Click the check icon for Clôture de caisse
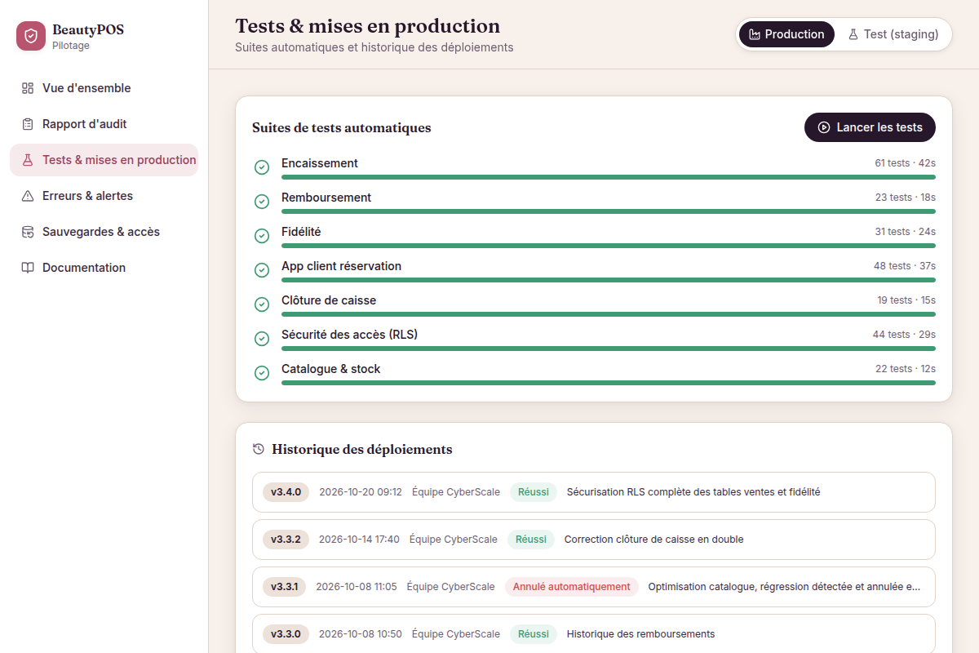979x653 pixels. [262, 304]
